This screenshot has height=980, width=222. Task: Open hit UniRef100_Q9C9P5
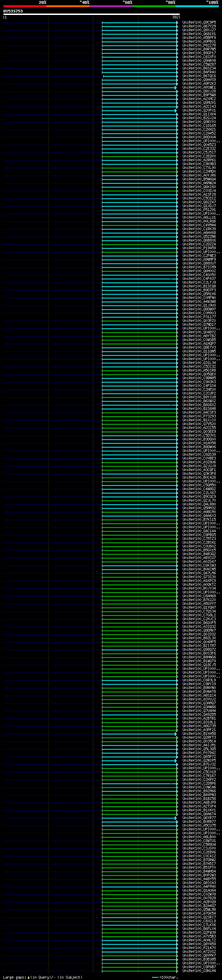[x=199, y=23]
